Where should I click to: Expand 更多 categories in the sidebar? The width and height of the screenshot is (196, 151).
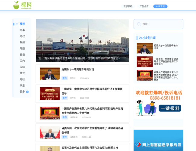click(22, 92)
